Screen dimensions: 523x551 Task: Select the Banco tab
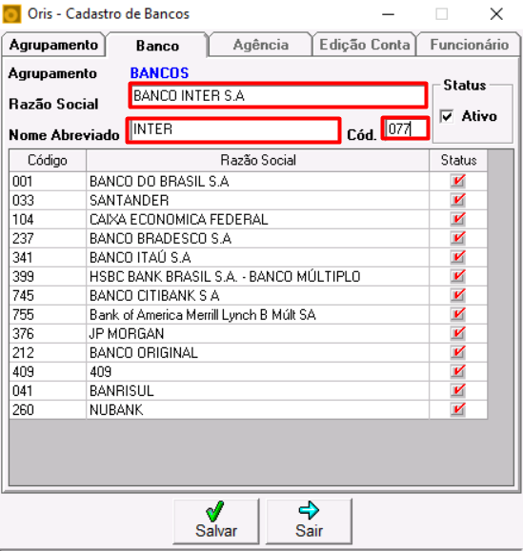point(157,46)
